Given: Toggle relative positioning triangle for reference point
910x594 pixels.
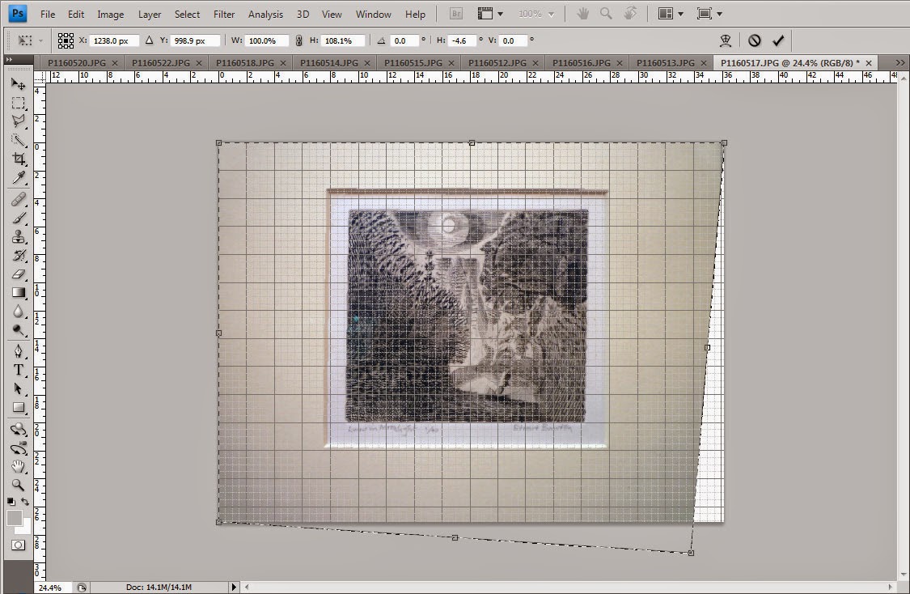Looking at the screenshot, I should 149,40.
